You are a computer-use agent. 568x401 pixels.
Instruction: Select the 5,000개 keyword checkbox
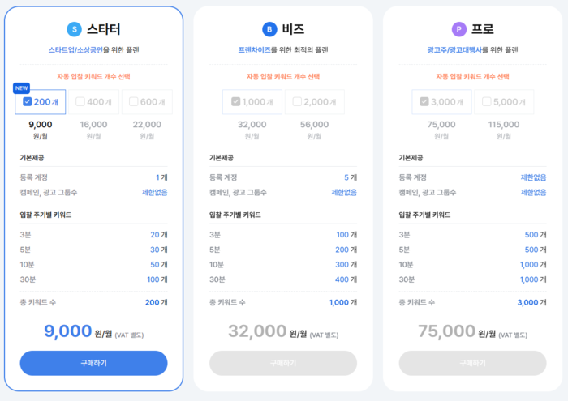click(x=487, y=101)
